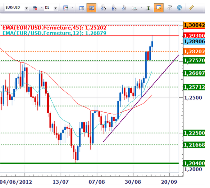Select the 1,30042 orange price label
Image resolution: width=210 pixels, height=188 pixels.
[x=194, y=25]
